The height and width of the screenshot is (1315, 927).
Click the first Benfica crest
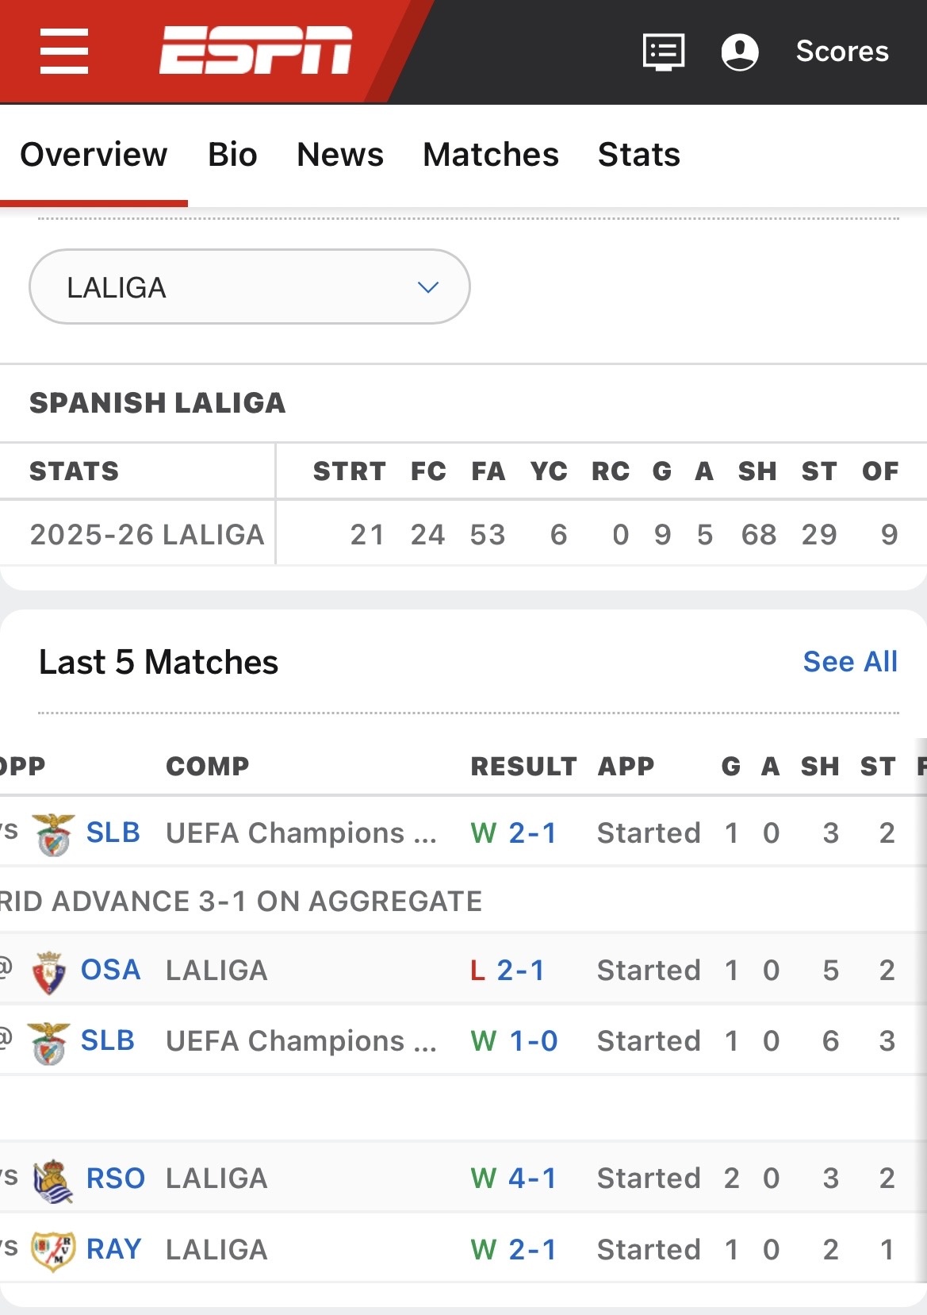[55, 834]
